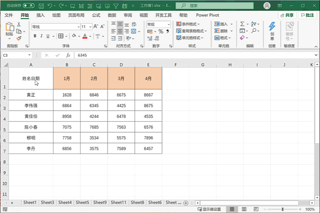Open the AutoSum sigma function

(x=242, y=24)
